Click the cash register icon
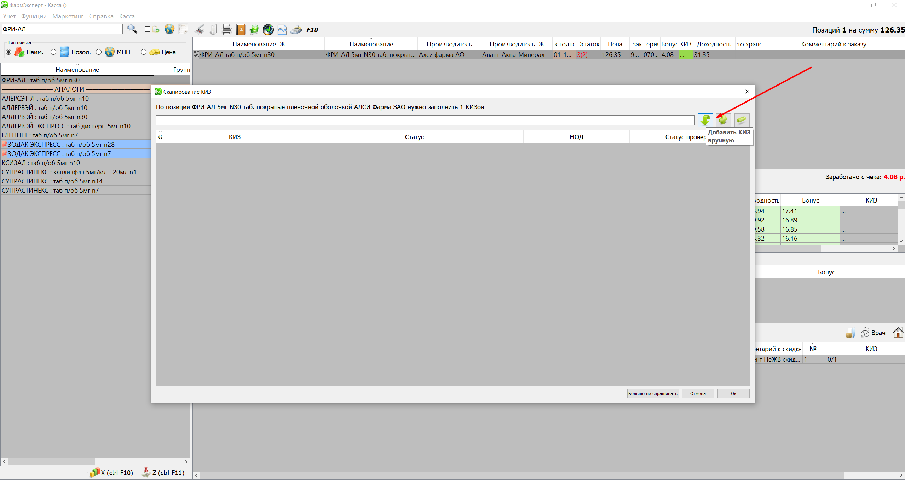Image resolution: width=905 pixels, height=480 pixels. click(x=296, y=30)
